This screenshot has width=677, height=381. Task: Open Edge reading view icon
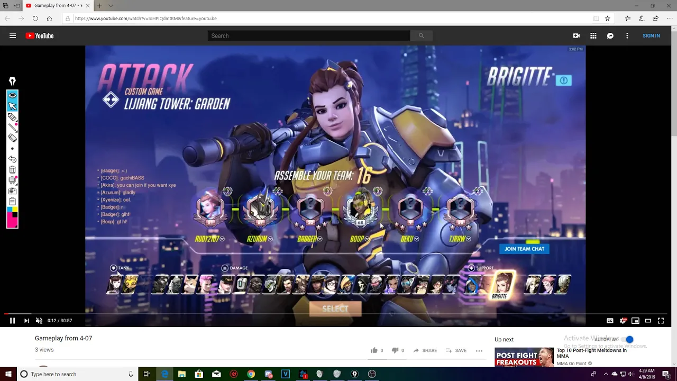596,19
